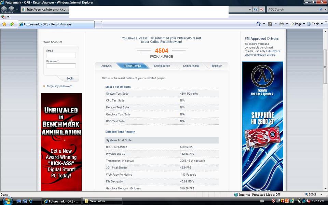Click the 'Physics and 3D' row label

[116, 154]
